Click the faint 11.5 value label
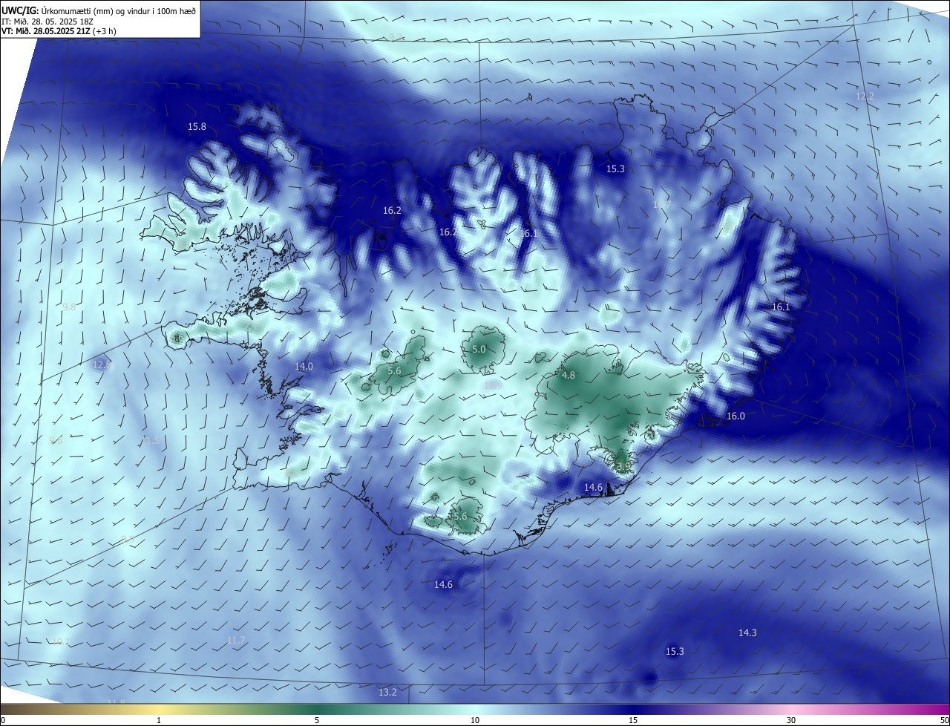This screenshot has height=726, width=950. [x=149, y=441]
